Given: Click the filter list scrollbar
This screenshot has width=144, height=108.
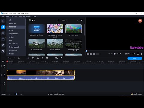Looking at the screenshot, I should (x=85, y=30).
